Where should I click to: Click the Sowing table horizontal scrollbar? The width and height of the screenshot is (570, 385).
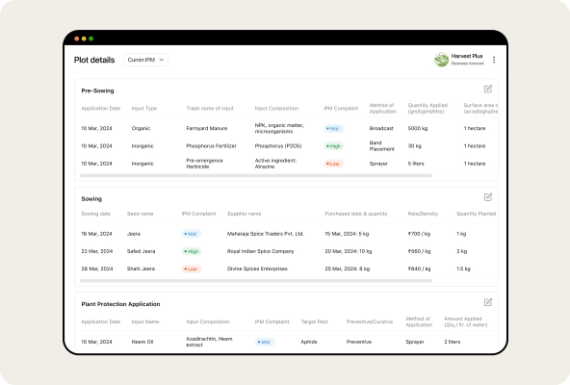click(x=256, y=281)
